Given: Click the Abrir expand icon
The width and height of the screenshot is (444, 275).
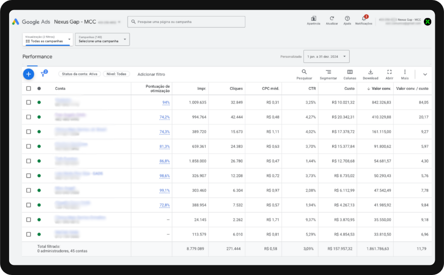Looking at the screenshot, I should tap(390, 72).
